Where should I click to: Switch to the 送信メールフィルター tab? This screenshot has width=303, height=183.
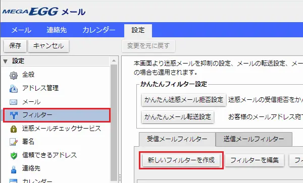(x=254, y=139)
